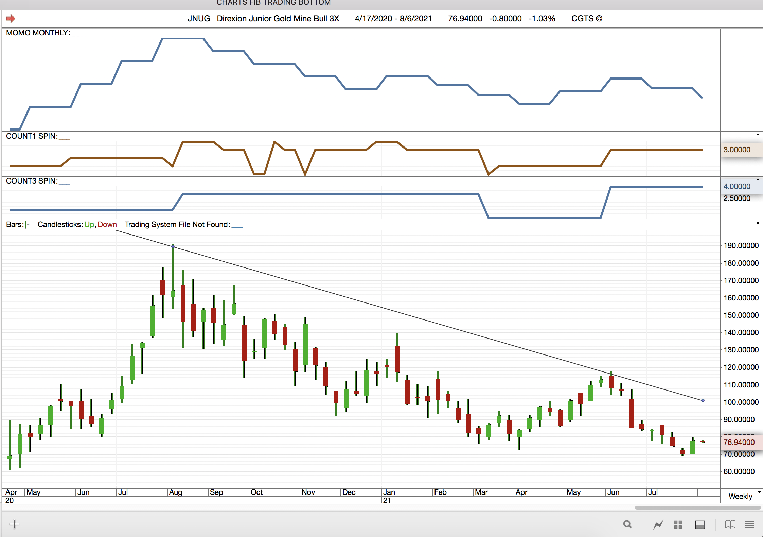Expand the COUNT3 SPIN pane menu arrow

pyautogui.click(x=758, y=179)
